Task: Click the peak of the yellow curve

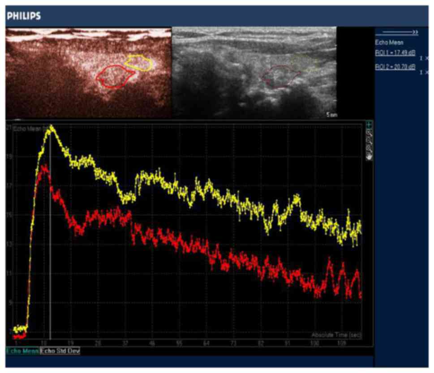Action: click(x=52, y=127)
